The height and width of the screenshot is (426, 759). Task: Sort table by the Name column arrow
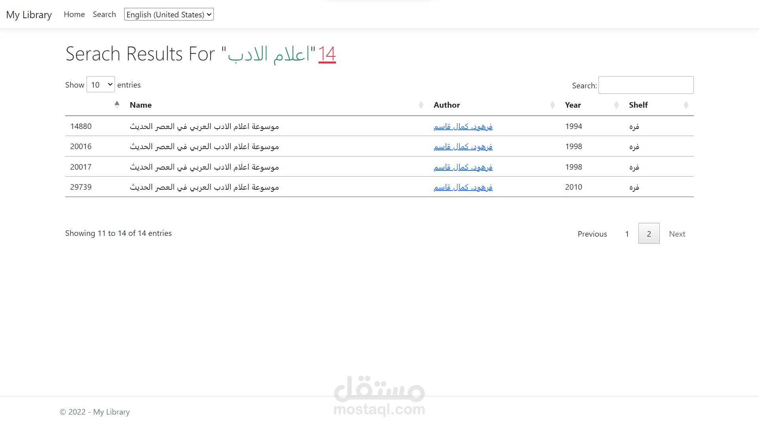click(x=421, y=105)
